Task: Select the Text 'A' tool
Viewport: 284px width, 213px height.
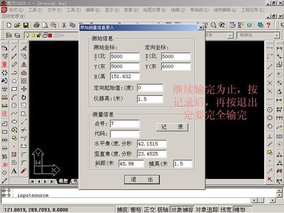Action: point(14,171)
